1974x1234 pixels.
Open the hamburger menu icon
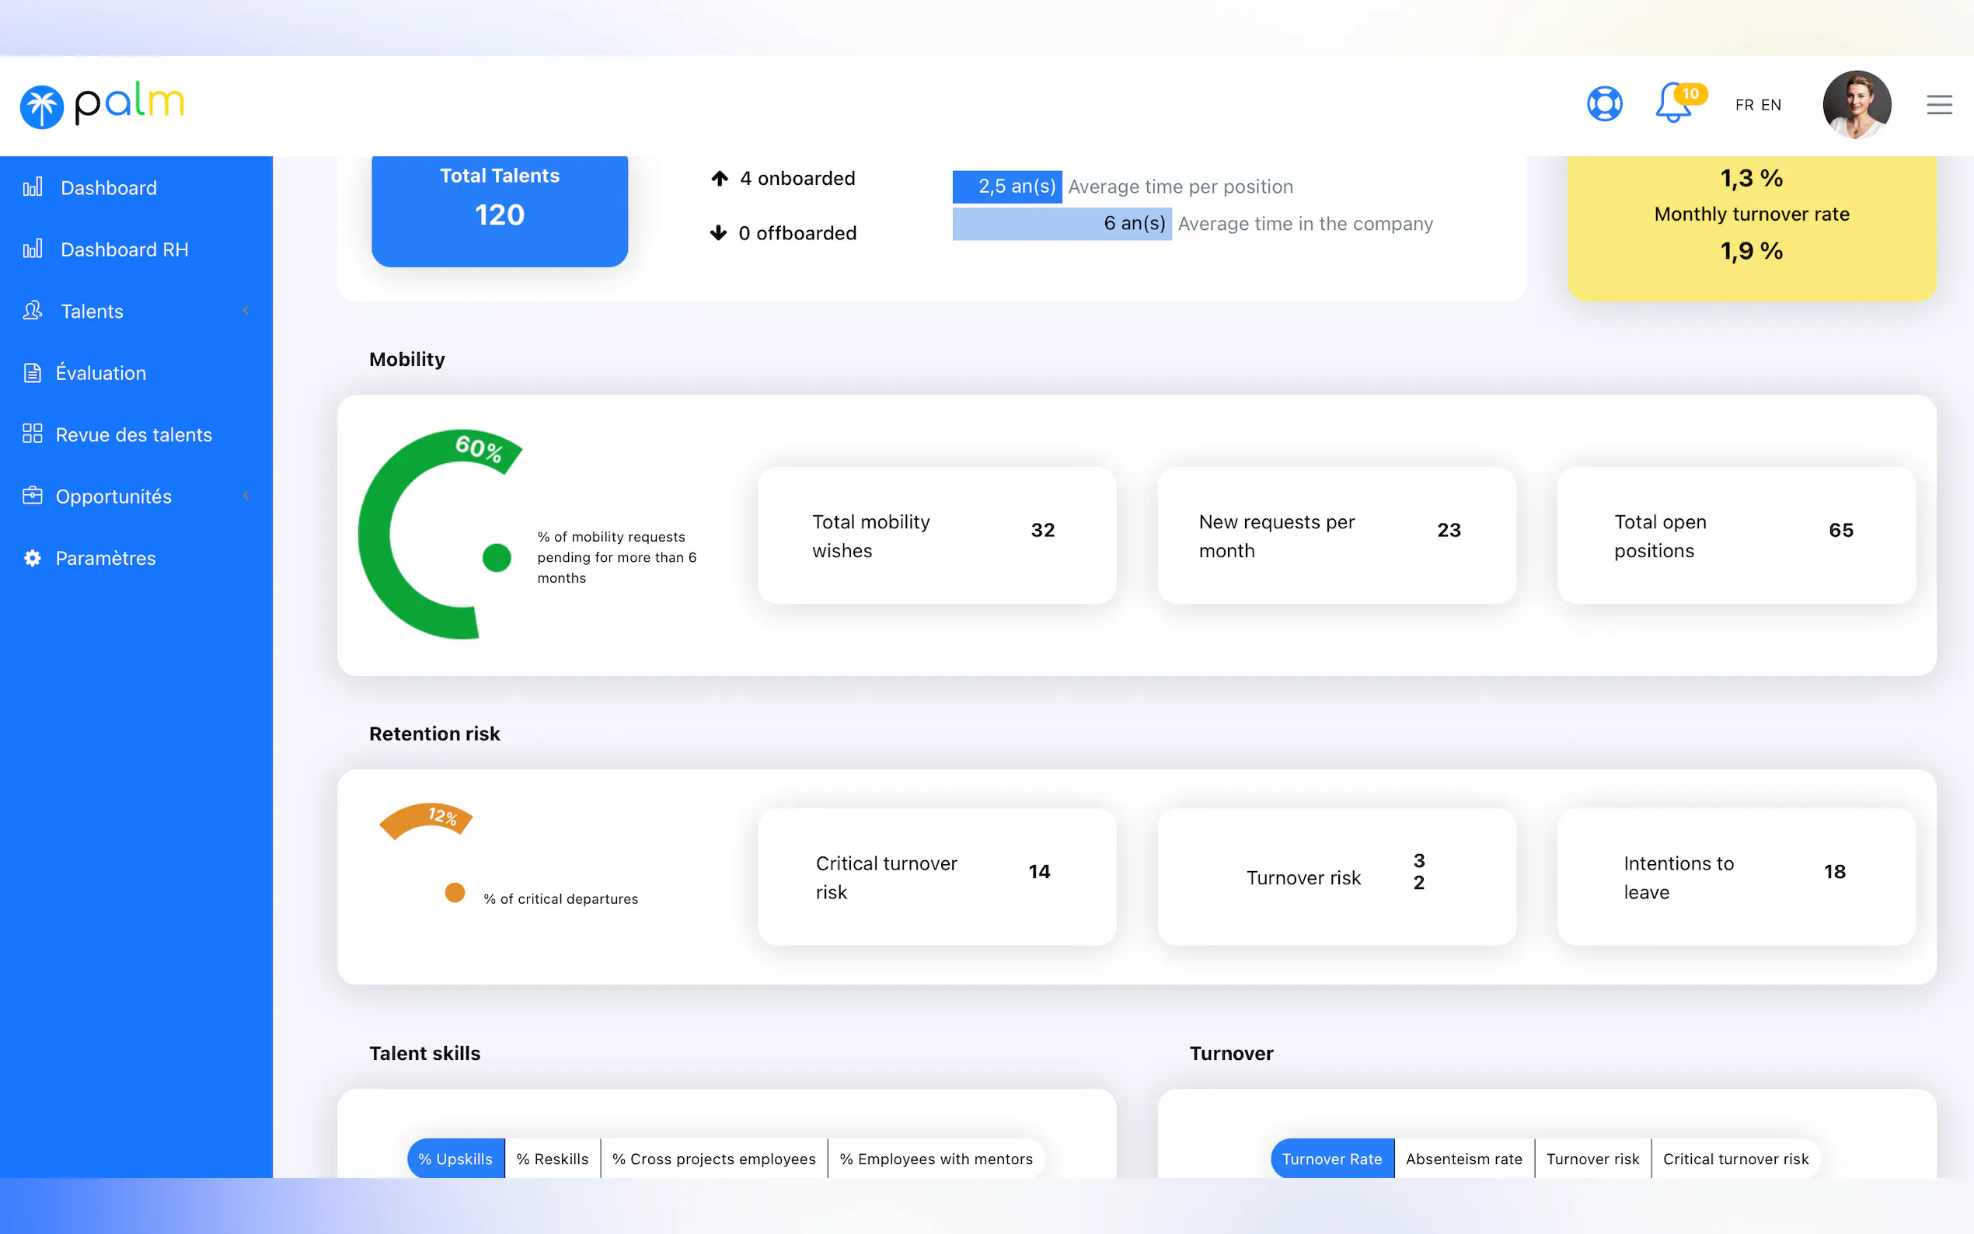(x=1939, y=104)
